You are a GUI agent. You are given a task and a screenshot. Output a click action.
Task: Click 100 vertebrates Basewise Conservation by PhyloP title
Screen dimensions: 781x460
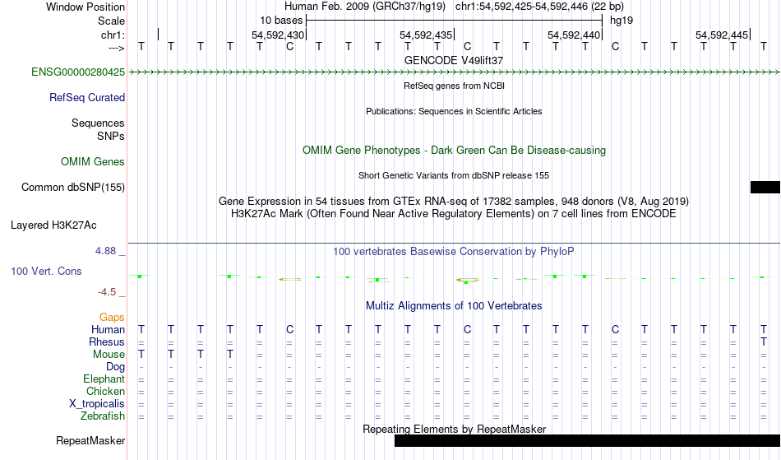click(x=454, y=252)
